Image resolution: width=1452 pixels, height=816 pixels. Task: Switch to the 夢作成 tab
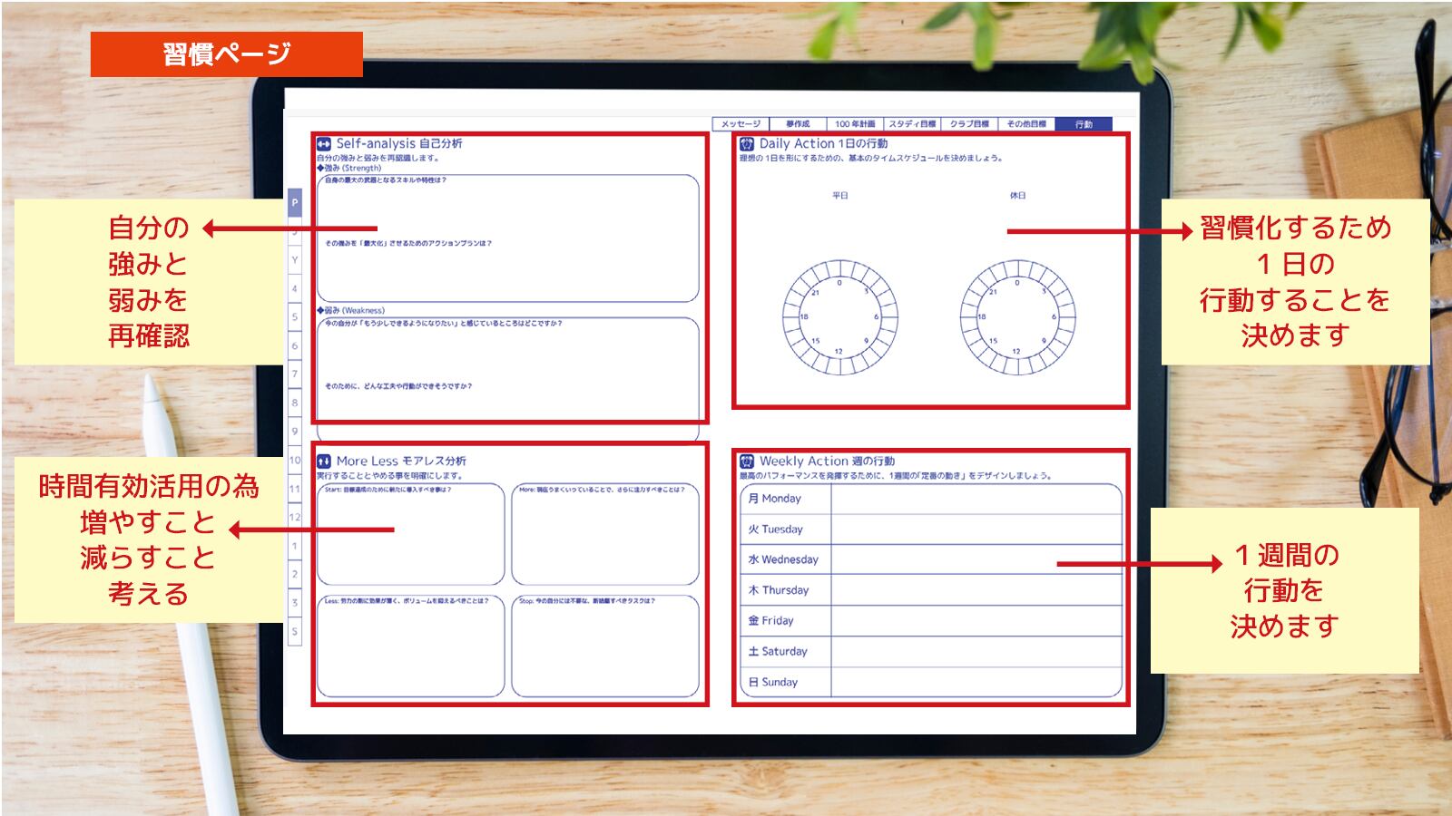pyautogui.click(x=798, y=124)
